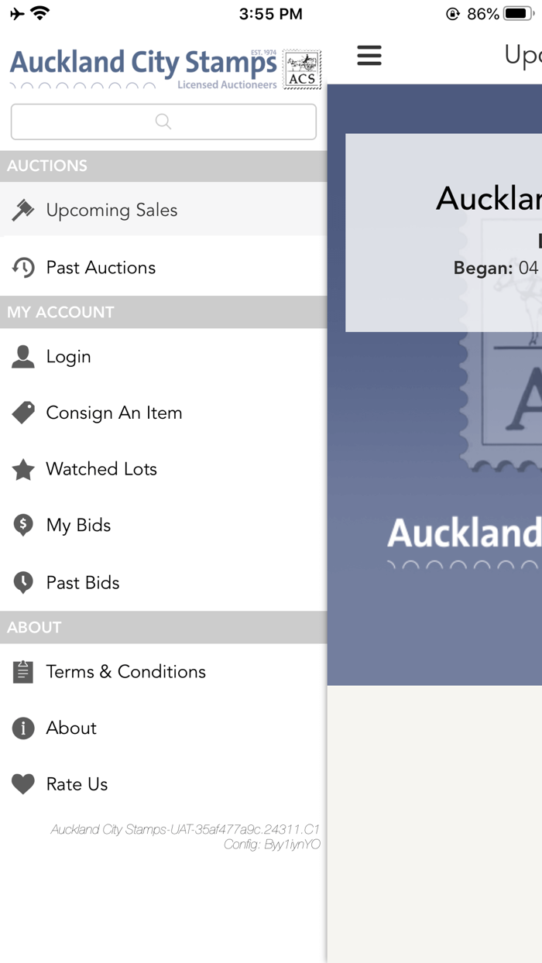542x963 pixels.
Task: Tap the Rate Us link
Action: pyautogui.click(x=75, y=783)
